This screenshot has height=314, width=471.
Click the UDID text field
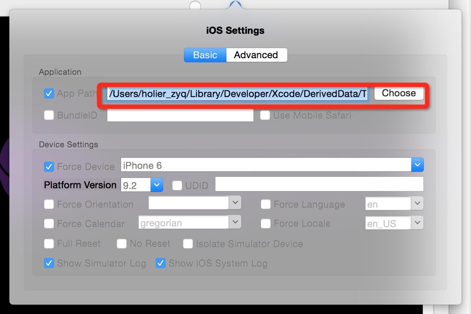(x=319, y=184)
